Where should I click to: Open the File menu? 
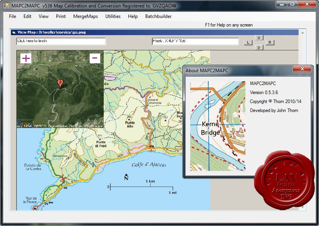(13, 16)
